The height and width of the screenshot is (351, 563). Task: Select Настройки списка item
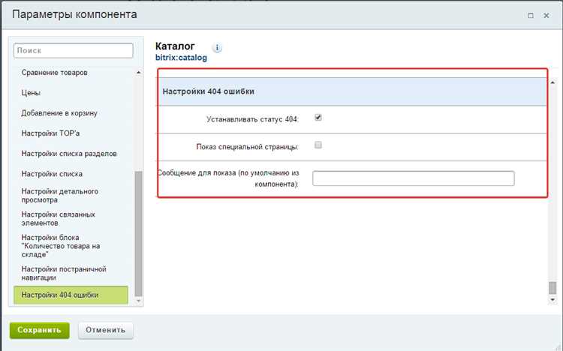pyautogui.click(x=52, y=174)
